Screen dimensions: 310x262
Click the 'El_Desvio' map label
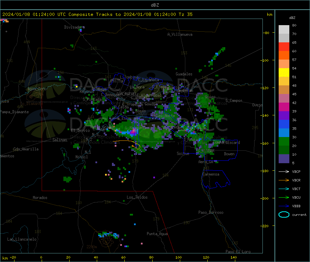click(81, 130)
